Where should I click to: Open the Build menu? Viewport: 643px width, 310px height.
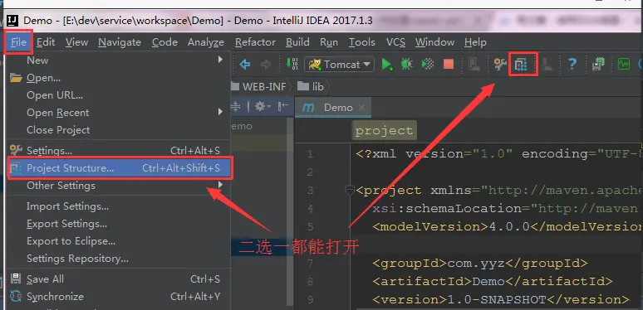pos(297,42)
